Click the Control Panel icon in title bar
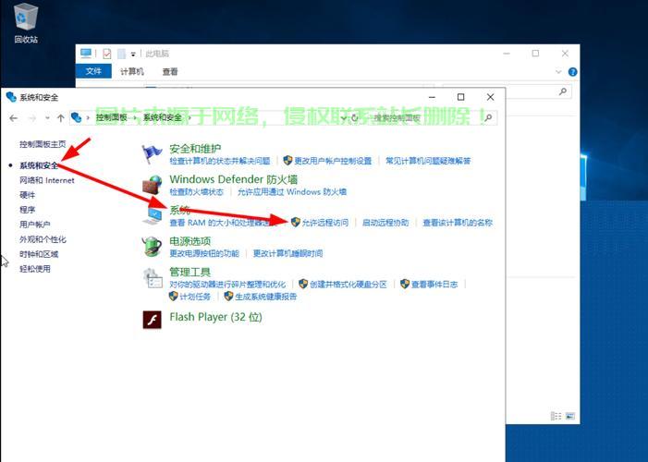This screenshot has height=462, width=648. pyautogui.click(x=11, y=97)
